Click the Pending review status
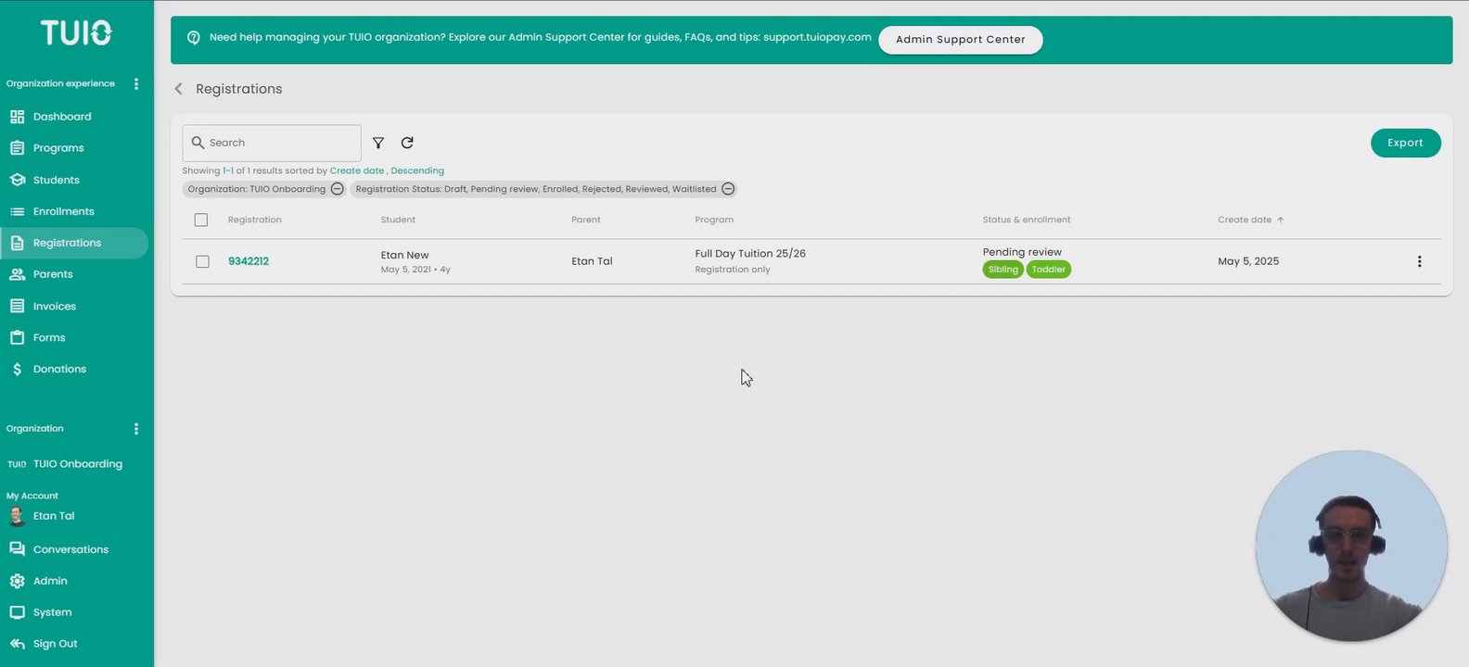This screenshot has width=1469, height=667. [x=1022, y=252]
